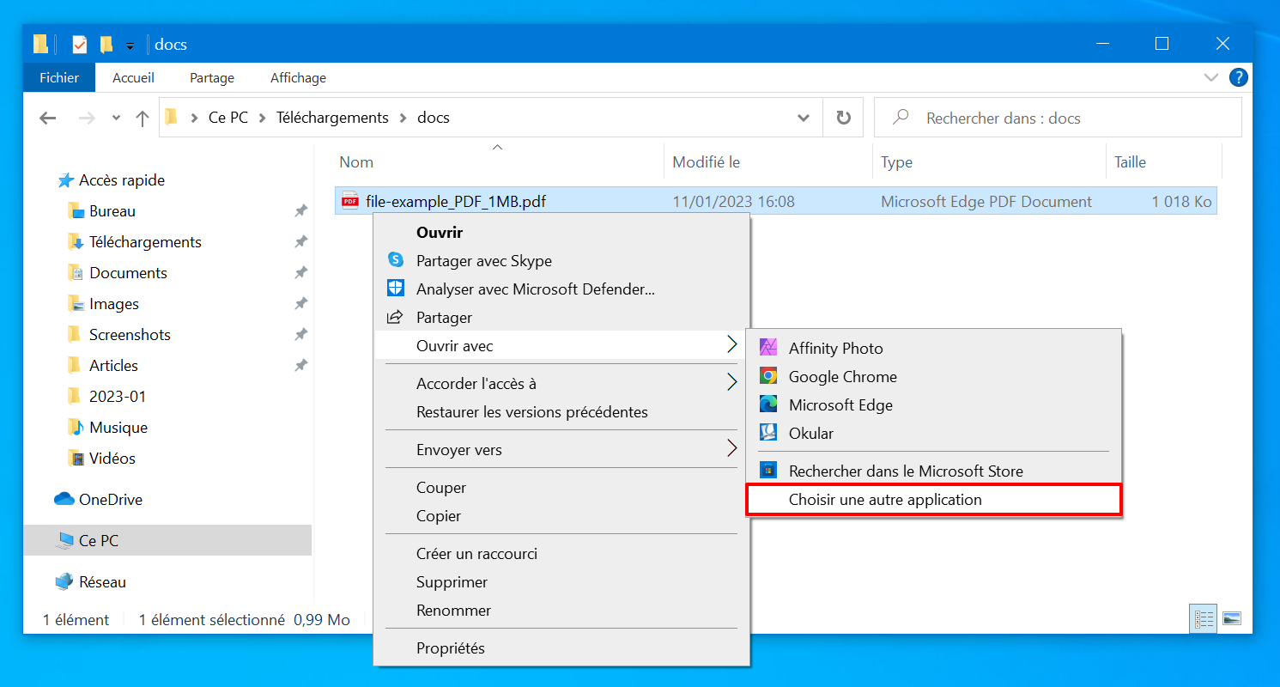The image size is (1280, 687).
Task: Open the 2023-01 folder in navigation pane
Action: [x=118, y=397]
